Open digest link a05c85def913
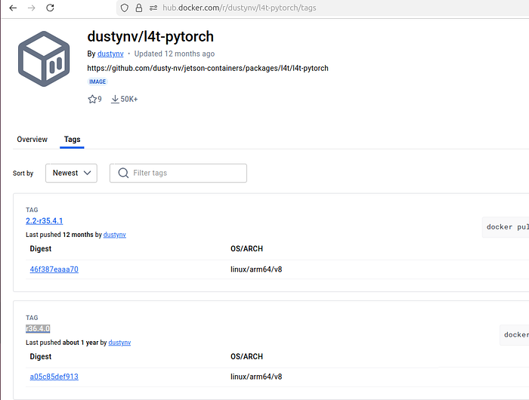Screen dimensions: 529x400 click(x=54, y=377)
